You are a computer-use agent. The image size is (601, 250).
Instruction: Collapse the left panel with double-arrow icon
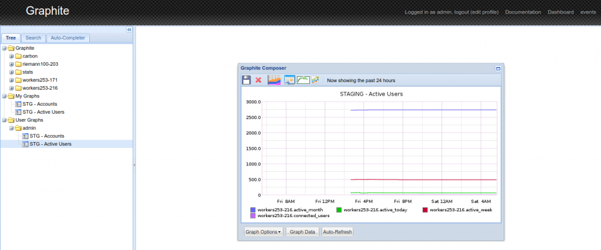(x=129, y=29)
